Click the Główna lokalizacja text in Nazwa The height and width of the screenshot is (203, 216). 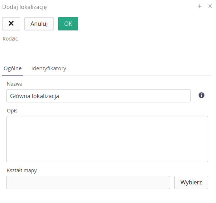tap(35, 96)
